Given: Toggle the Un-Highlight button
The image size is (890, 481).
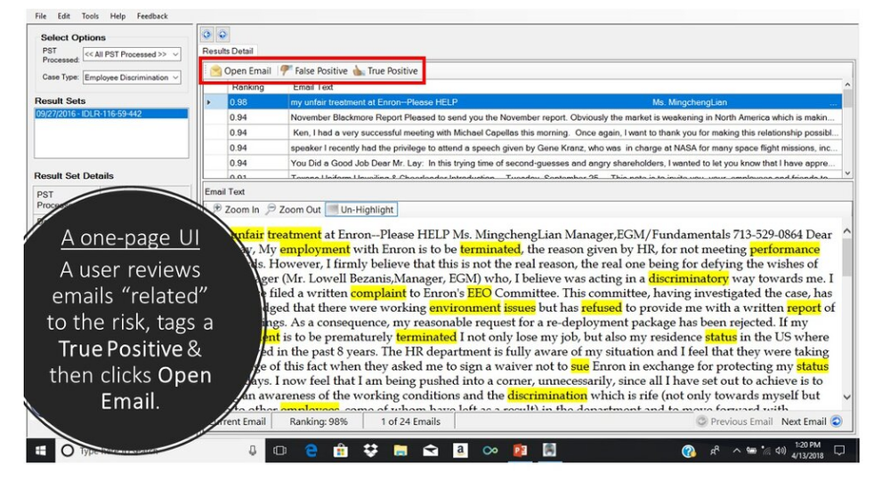Looking at the screenshot, I should pyautogui.click(x=361, y=209).
